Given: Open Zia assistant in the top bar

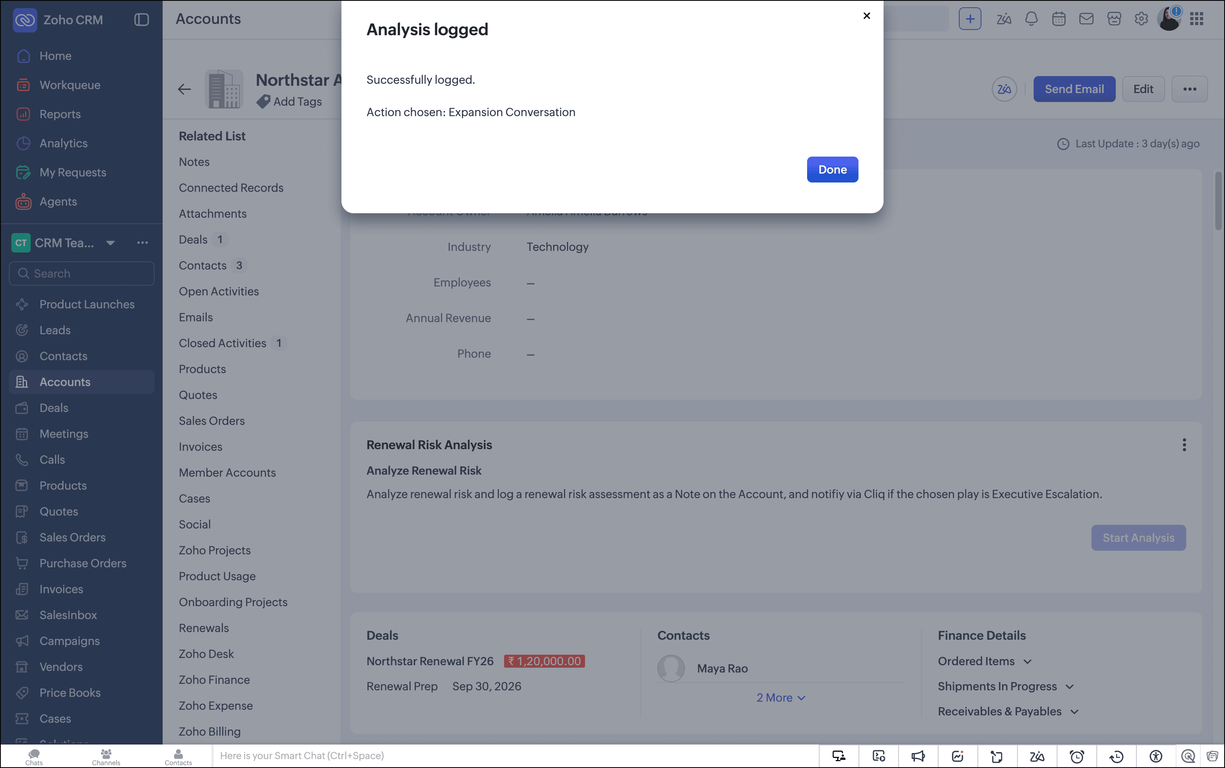Looking at the screenshot, I should (x=1004, y=19).
